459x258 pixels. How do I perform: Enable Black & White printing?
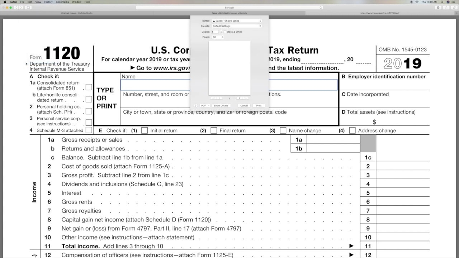[225, 32]
